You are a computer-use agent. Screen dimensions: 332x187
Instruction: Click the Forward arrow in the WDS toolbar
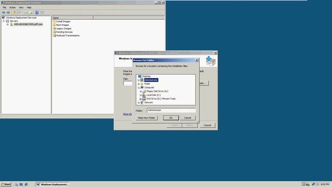(x=8, y=12)
